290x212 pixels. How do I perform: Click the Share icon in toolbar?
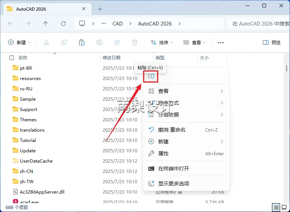point(117,43)
